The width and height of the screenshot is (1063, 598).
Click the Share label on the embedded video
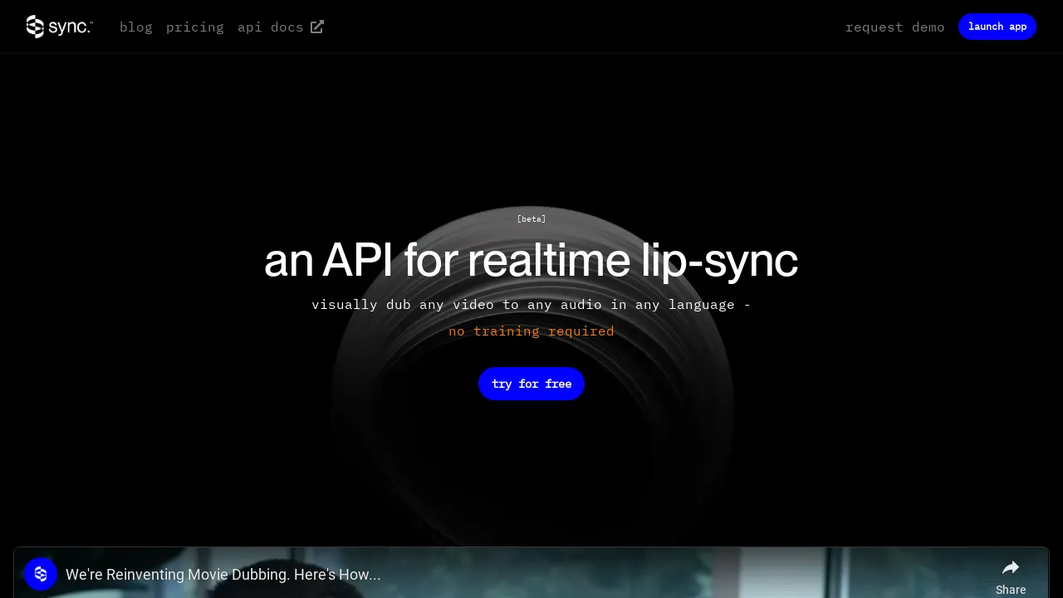click(x=1011, y=589)
